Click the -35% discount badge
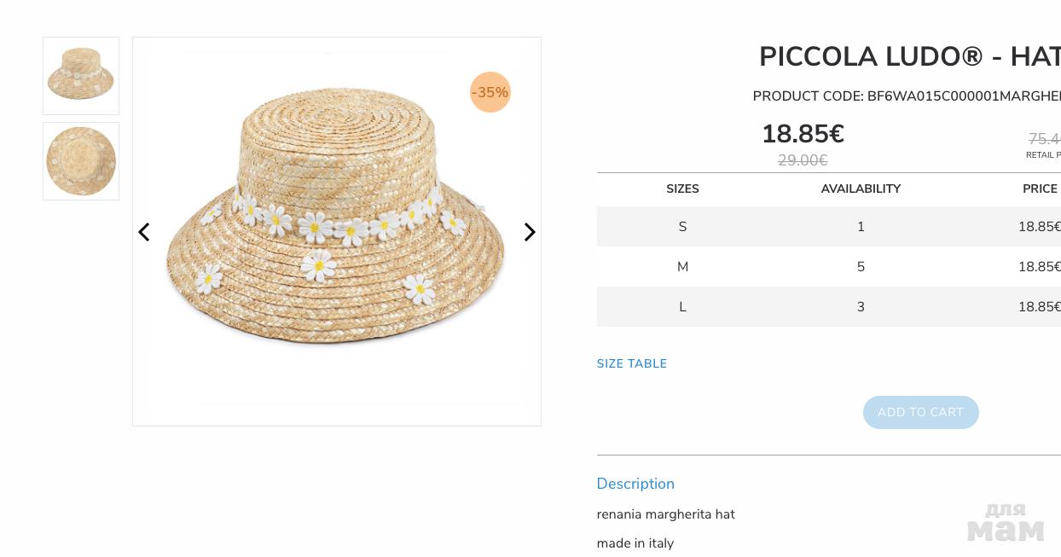This screenshot has width=1061, height=557. tap(490, 92)
